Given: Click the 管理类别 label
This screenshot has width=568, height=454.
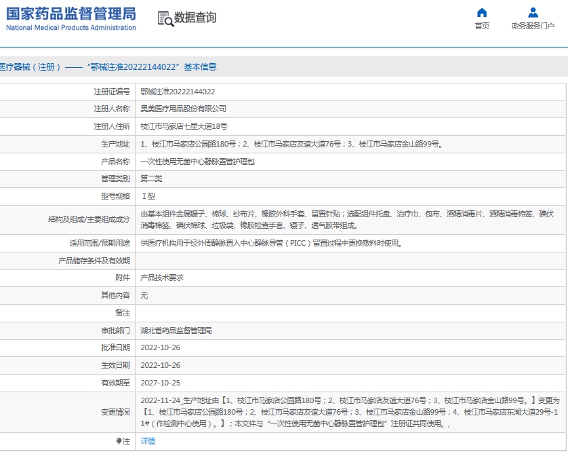Looking at the screenshot, I should 115,178.
